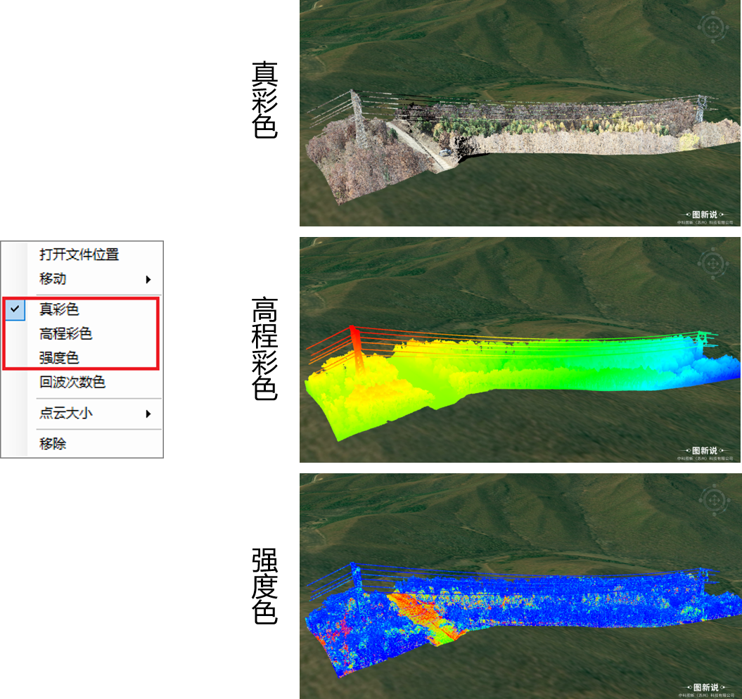Viewport: 742px width, 699px height.
Task: Expand the 点云大小 submenu arrow
Action: [x=148, y=413]
